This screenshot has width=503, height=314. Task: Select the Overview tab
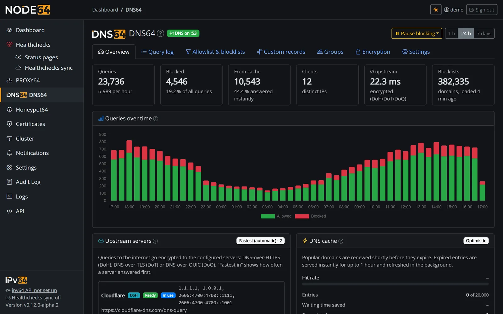[114, 52]
